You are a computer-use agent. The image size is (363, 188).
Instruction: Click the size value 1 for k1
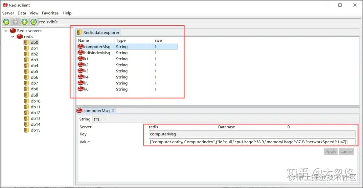click(156, 59)
